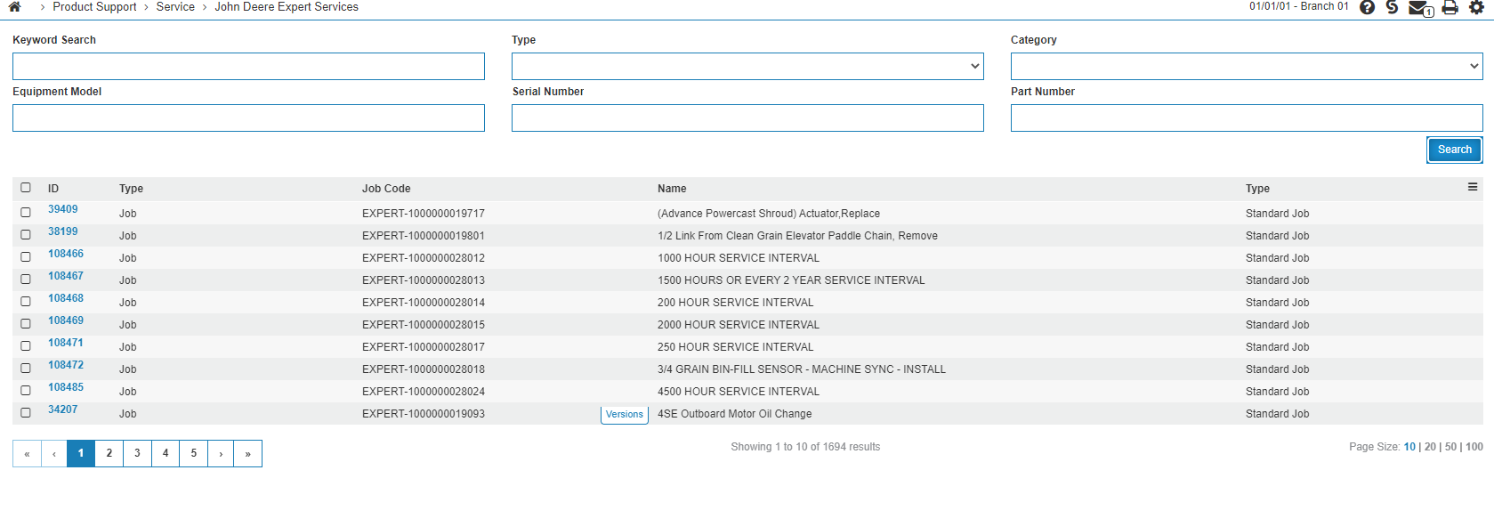Jump to last page with » button
The image size is (1494, 527).
(247, 453)
